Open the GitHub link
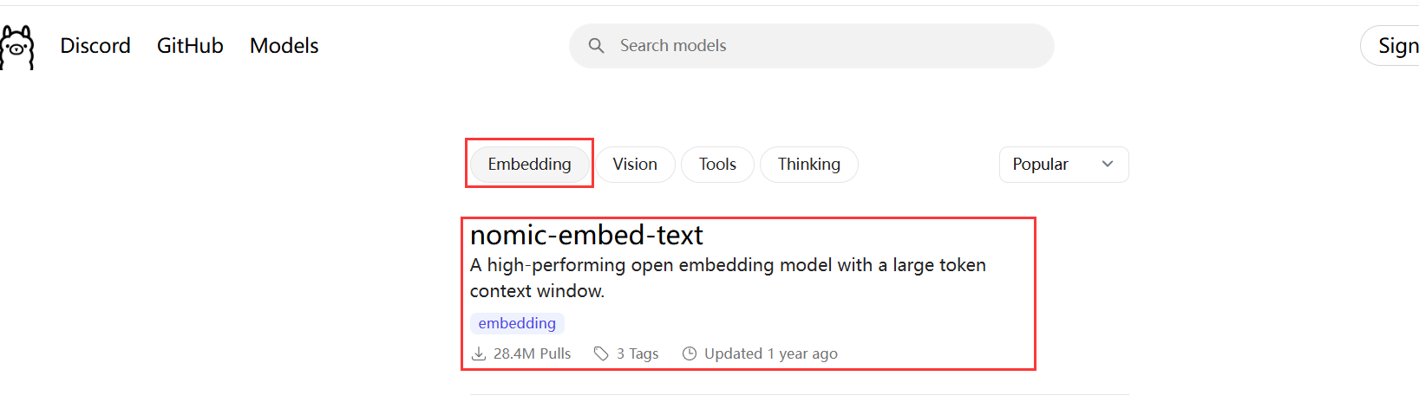 [190, 46]
